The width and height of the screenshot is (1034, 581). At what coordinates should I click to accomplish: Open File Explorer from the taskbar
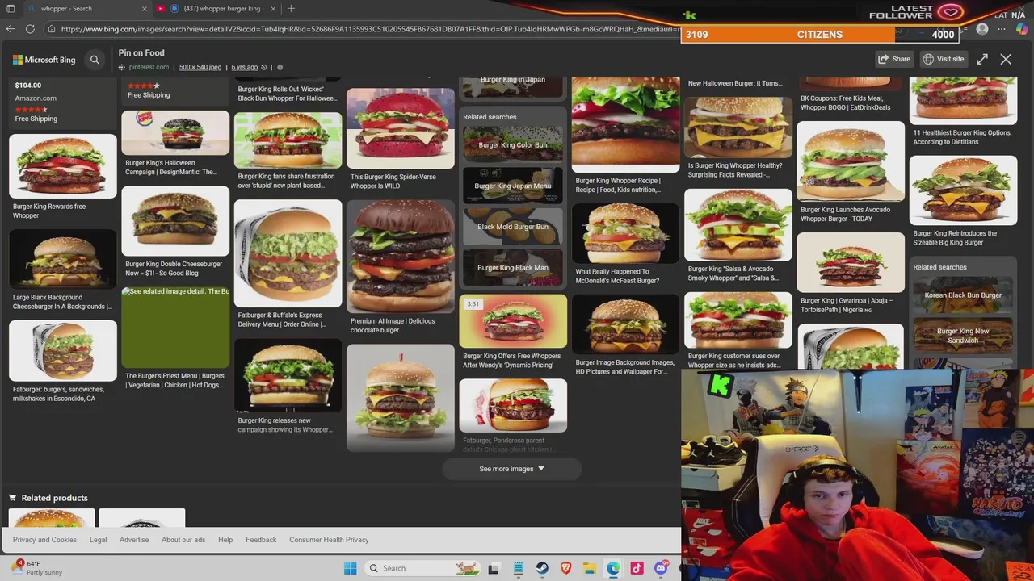589,568
